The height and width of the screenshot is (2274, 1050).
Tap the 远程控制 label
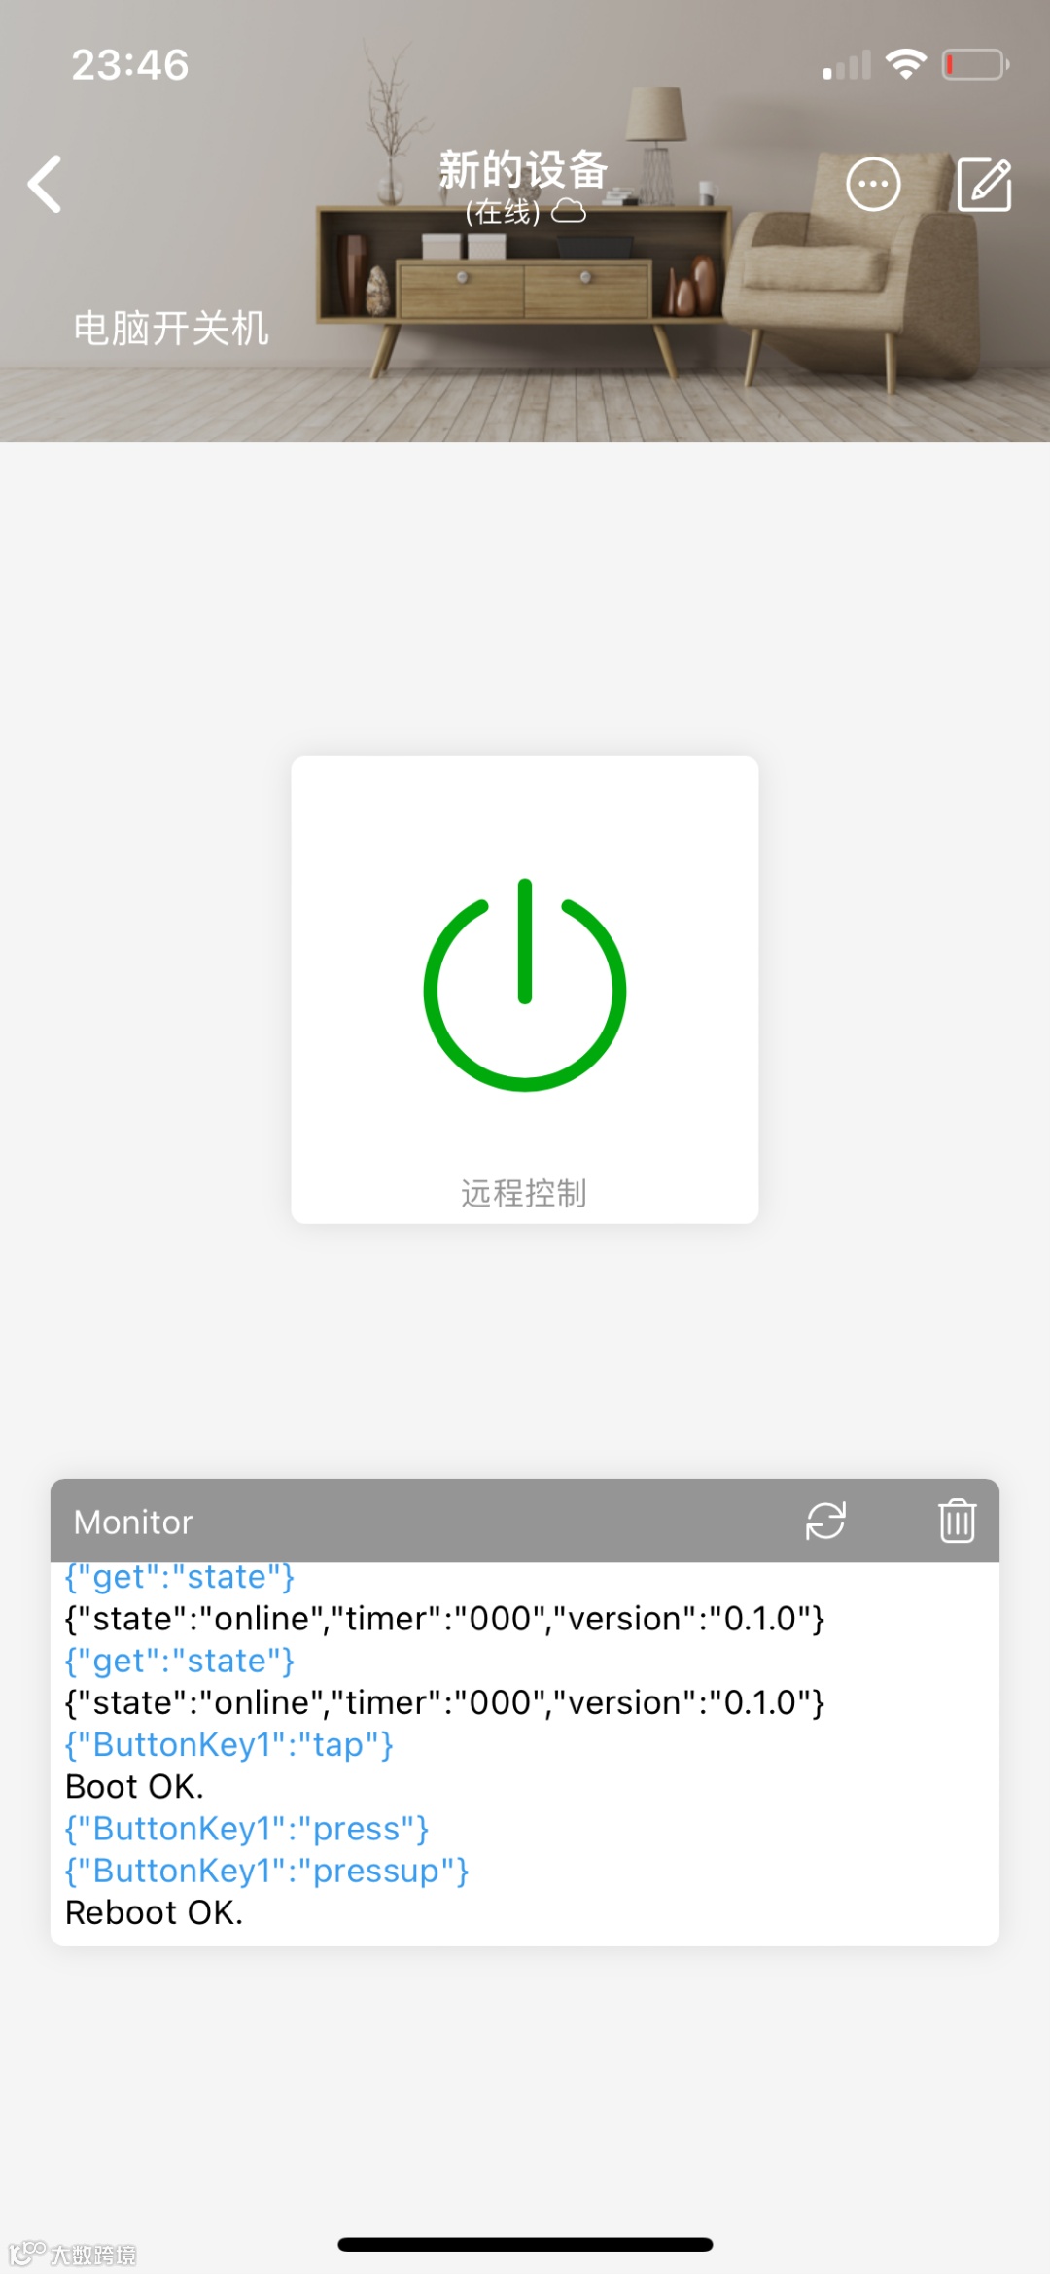pos(524,1193)
